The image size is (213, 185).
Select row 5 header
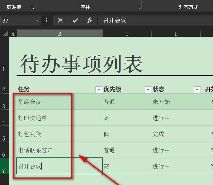click(x=4, y=134)
